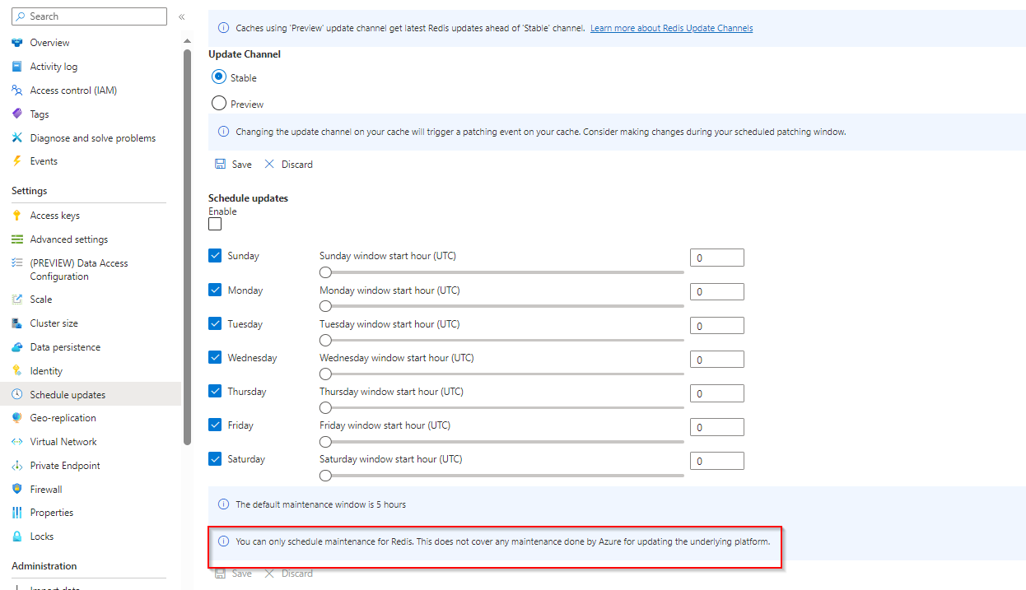
Task: Click the Private Endpoint icon
Action: (x=16, y=466)
